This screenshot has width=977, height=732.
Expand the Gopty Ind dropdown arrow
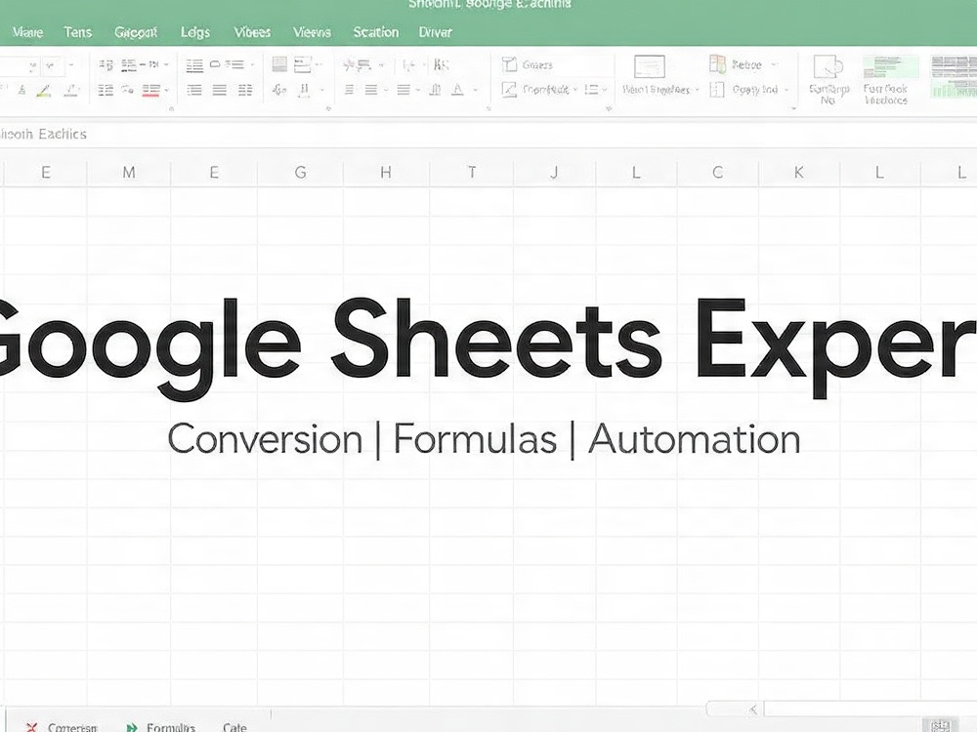tap(786, 90)
